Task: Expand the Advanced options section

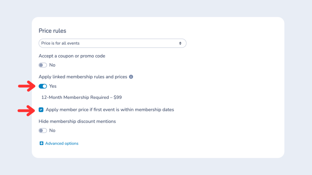Action: tap(59, 143)
